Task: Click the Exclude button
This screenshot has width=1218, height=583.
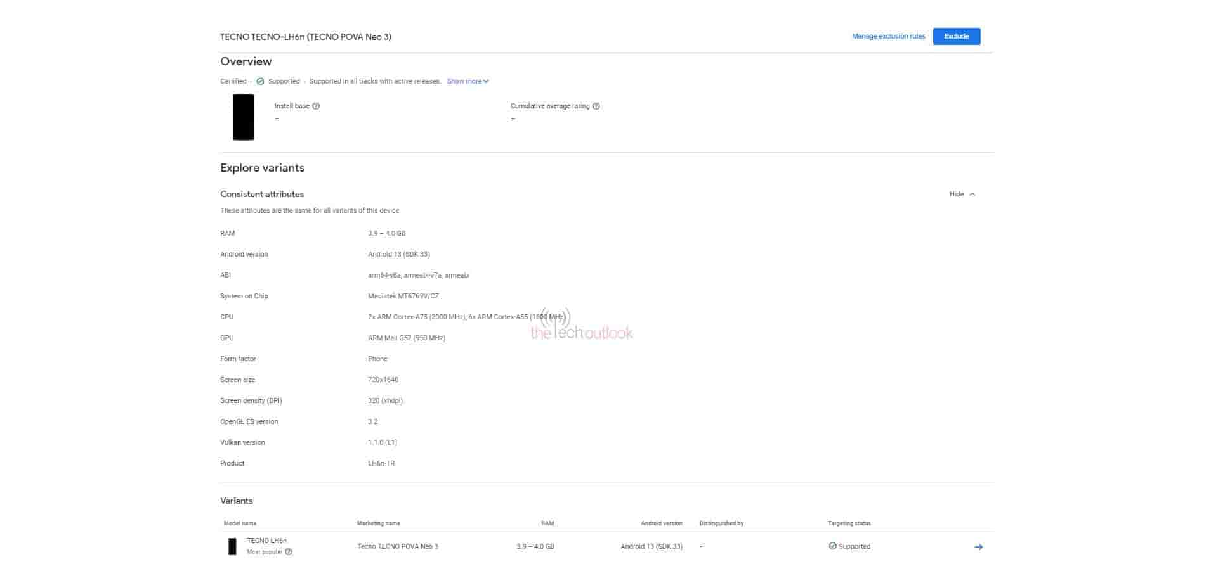Action: 956,37
